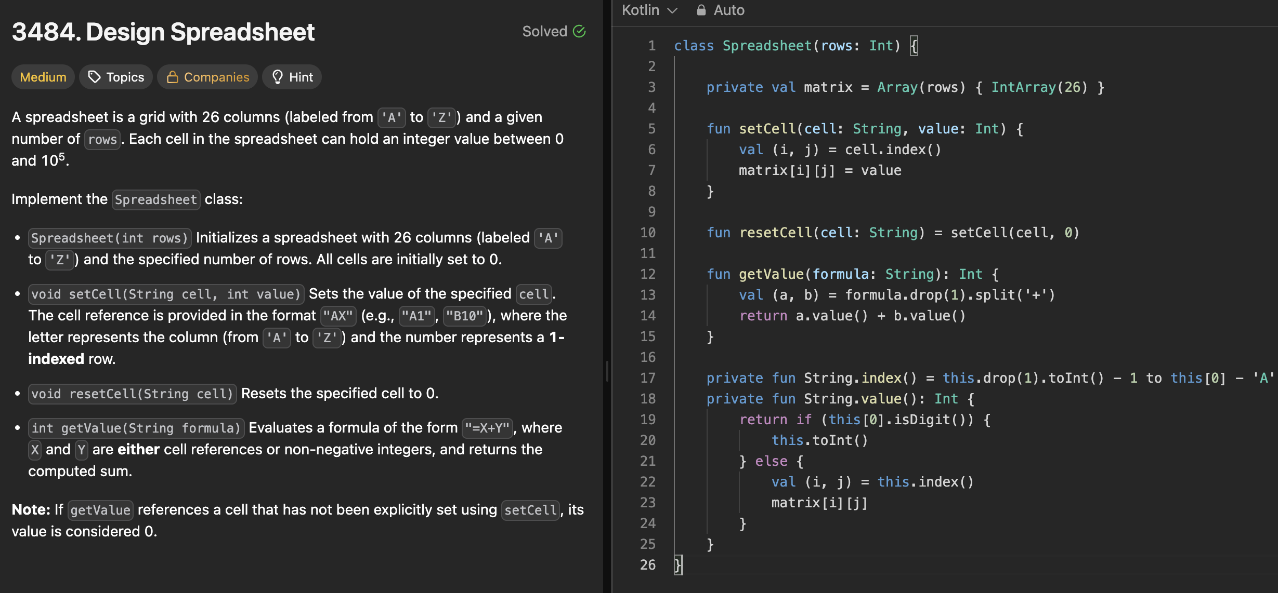The image size is (1278, 593).
Task: Expand the chevron next to Kotlin
Action: [x=673, y=10]
